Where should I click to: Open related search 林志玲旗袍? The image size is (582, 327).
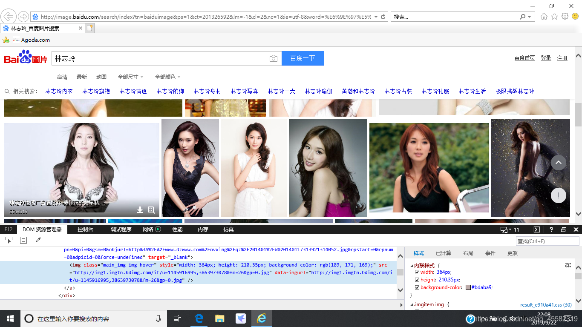point(96,91)
